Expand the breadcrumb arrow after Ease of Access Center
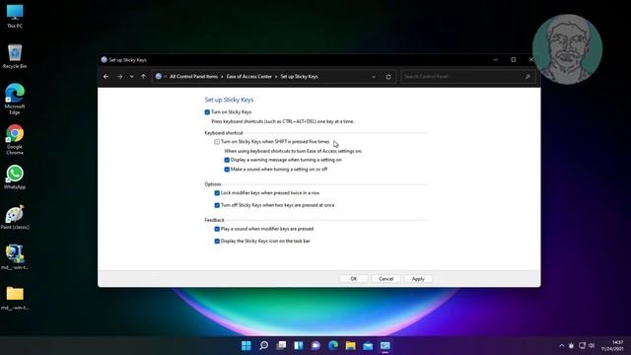The image size is (631, 355). (x=276, y=77)
